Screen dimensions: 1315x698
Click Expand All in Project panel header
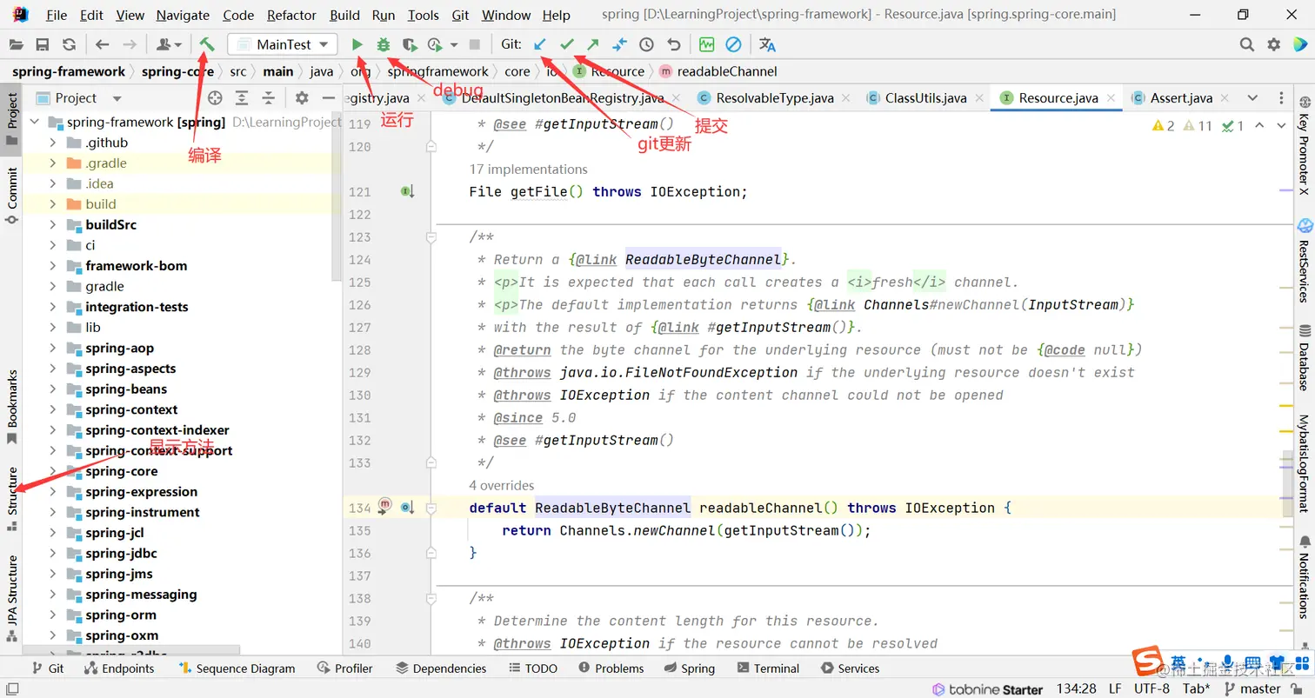click(242, 98)
